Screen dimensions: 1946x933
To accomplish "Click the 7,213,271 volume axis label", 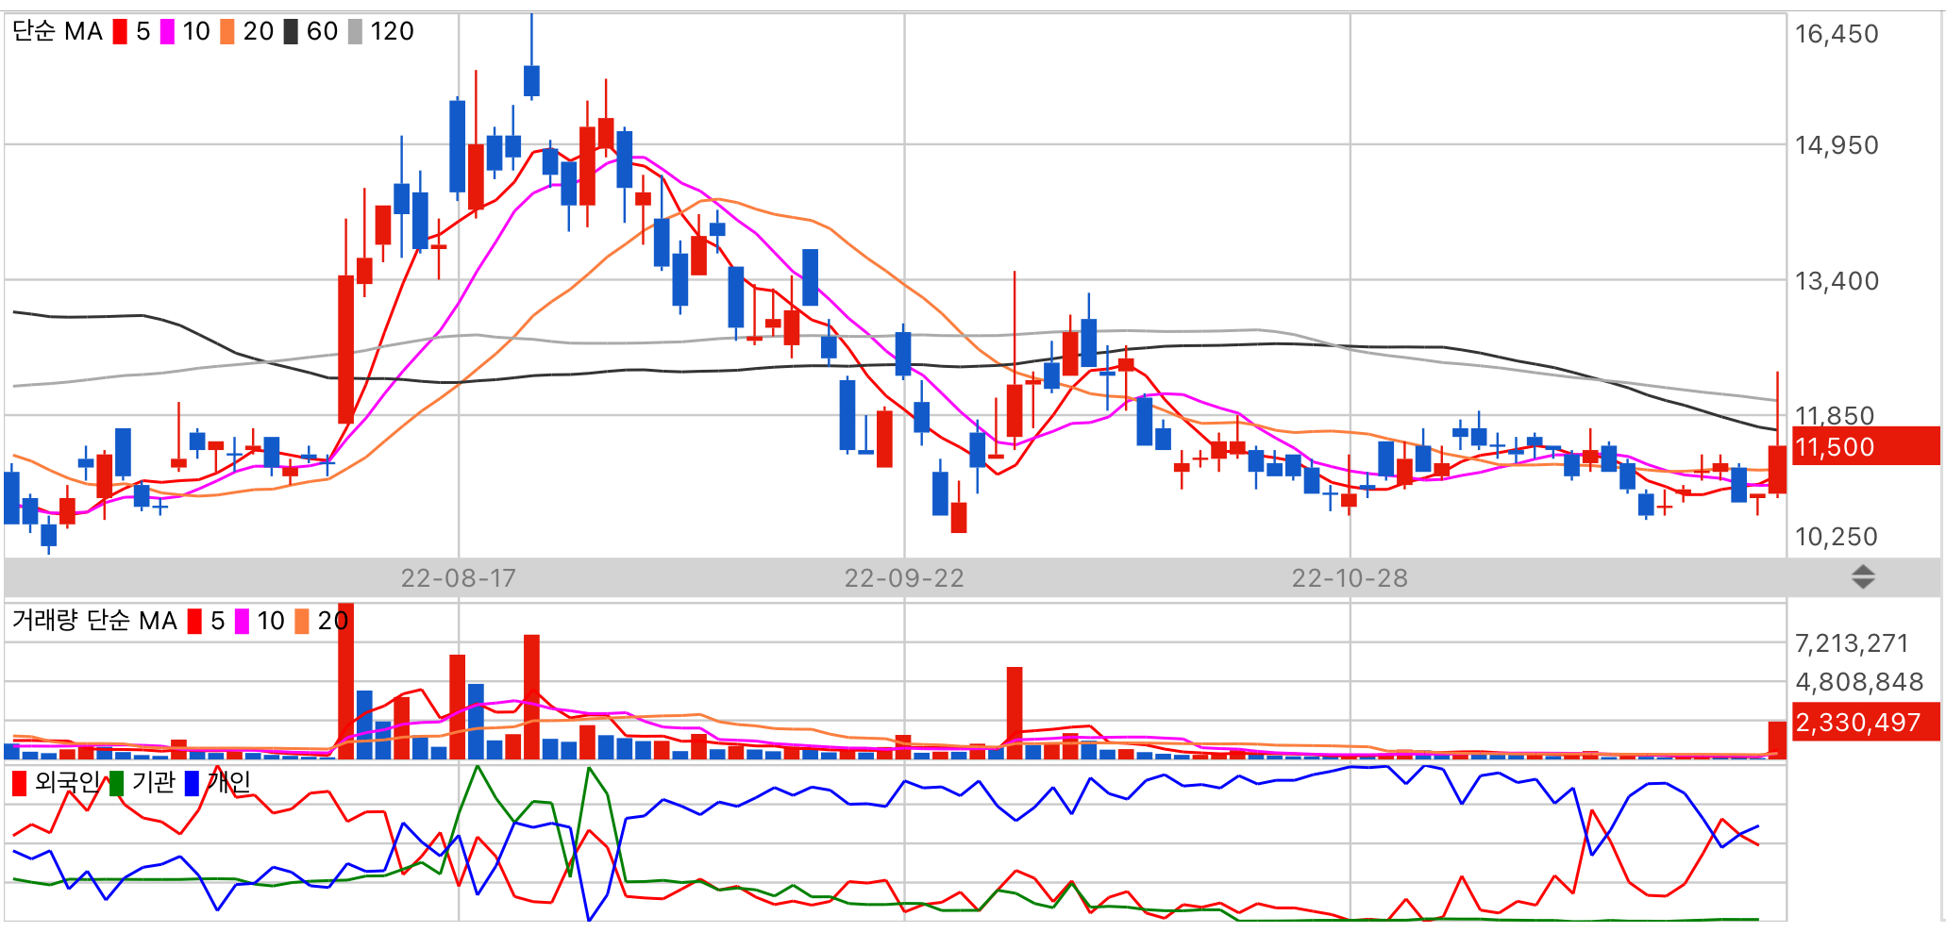I will [x=1852, y=643].
